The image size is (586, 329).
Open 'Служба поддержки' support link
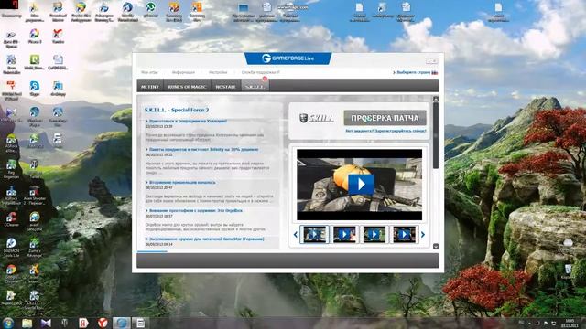pos(260,72)
